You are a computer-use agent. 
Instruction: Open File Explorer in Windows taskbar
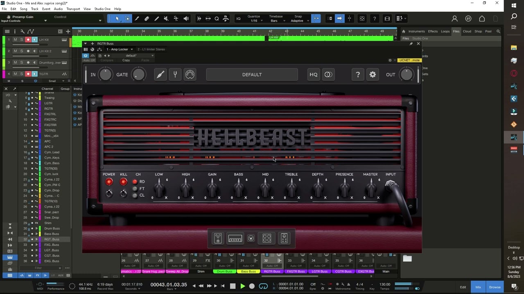[x=514, y=48]
